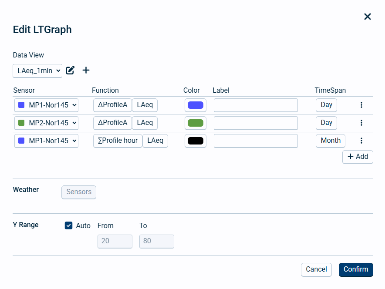The width and height of the screenshot is (385, 289).
Task: Confirm the LTGraph changes
Action: click(x=356, y=269)
